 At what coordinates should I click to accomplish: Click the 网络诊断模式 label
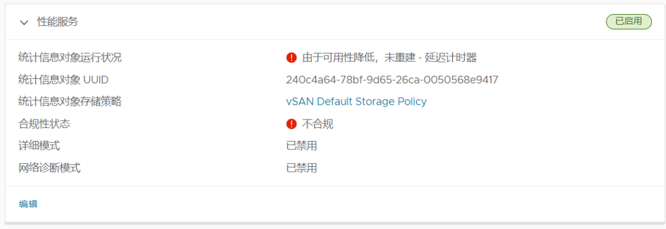pos(50,168)
